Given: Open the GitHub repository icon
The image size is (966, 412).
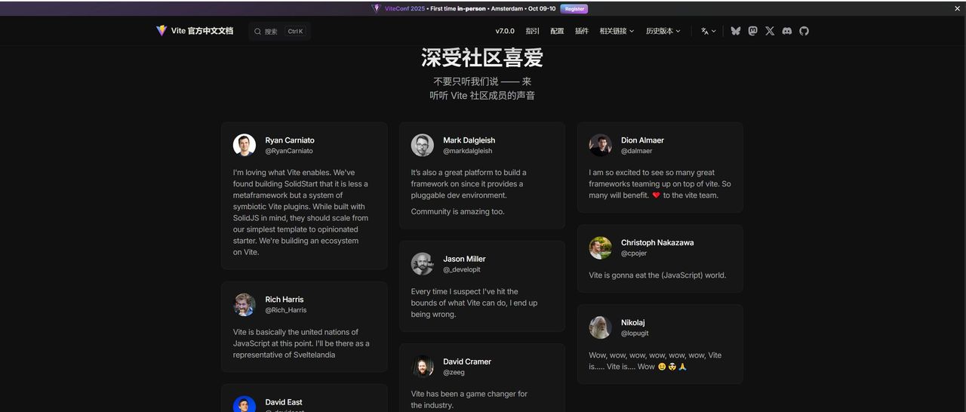Looking at the screenshot, I should coord(804,31).
